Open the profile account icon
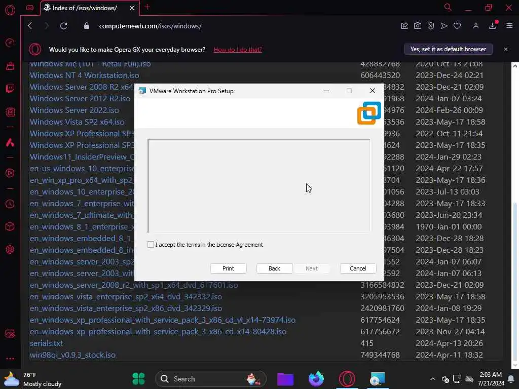The height and width of the screenshot is (389, 519). click(x=475, y=26)
